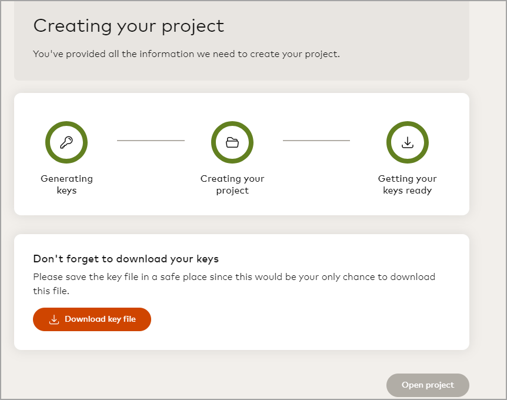Click the folder icon in the middle step
This screenshot has width=507, height=400.
[x=232, y=142]
